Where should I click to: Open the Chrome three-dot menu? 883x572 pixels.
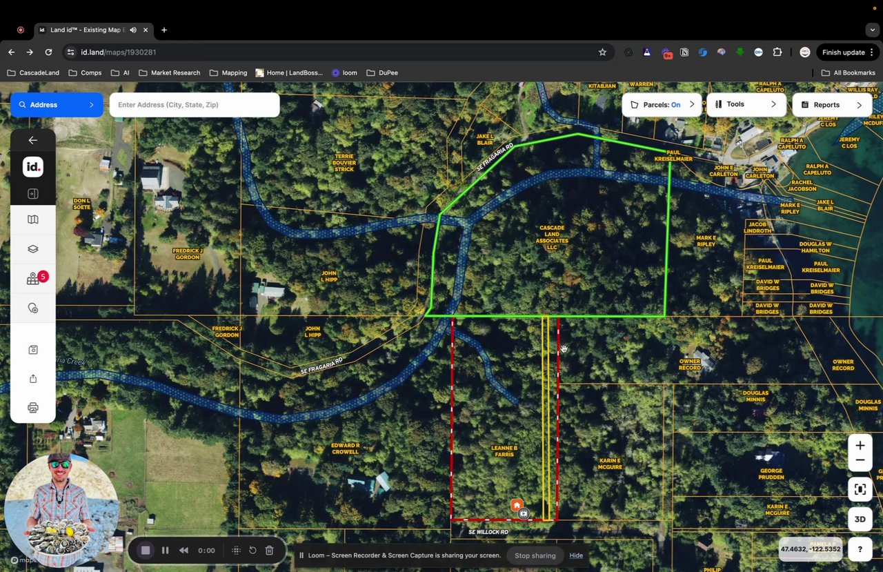coord(872,52)
